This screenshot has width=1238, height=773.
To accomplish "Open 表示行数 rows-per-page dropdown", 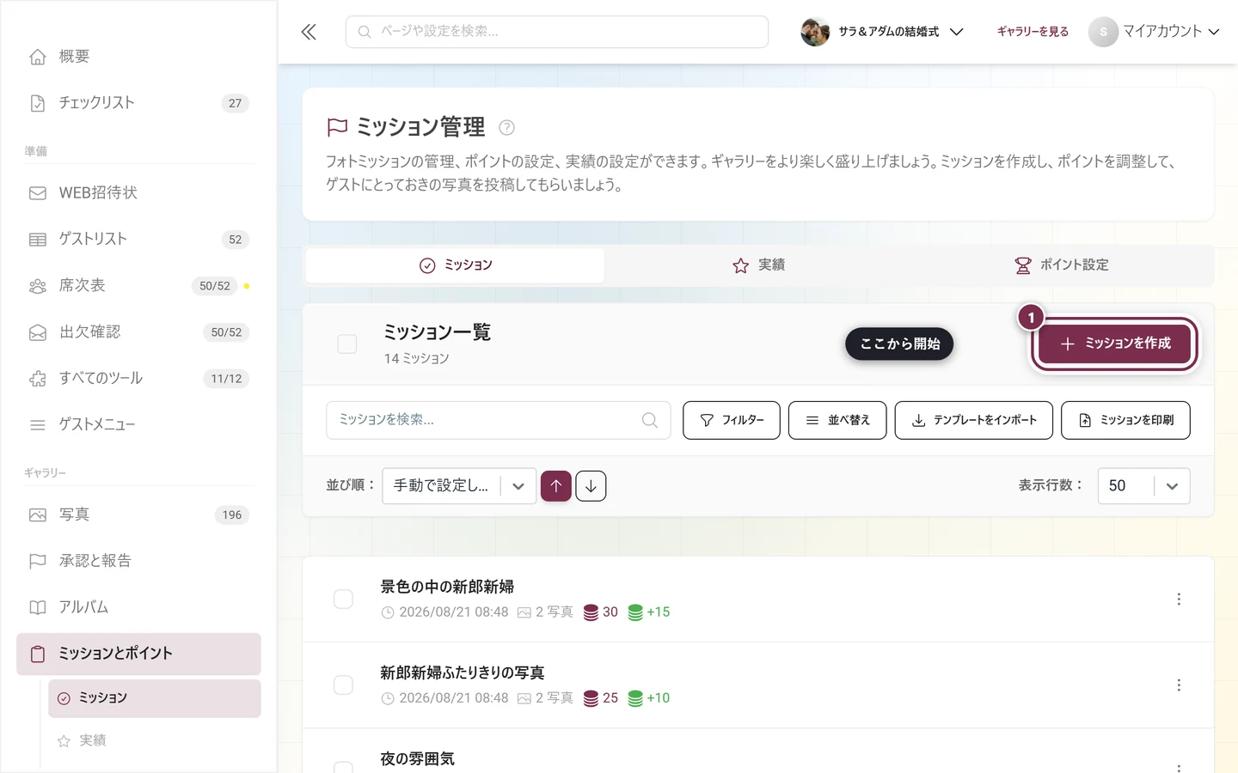I will (1143, 486).
